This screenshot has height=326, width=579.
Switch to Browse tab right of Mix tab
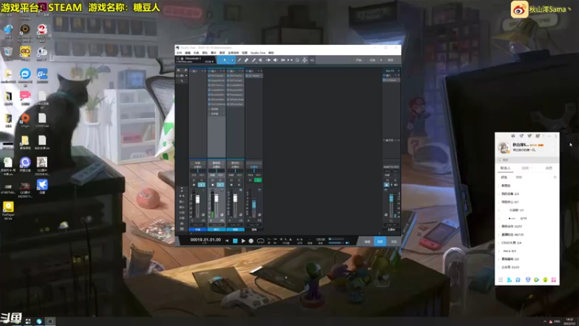(x=394, y=242)
